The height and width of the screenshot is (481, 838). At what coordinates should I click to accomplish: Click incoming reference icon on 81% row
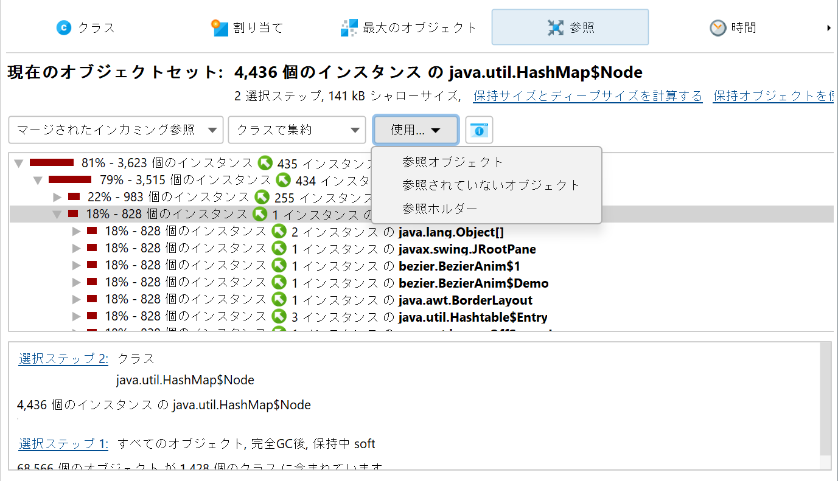(x=265, y=163)
